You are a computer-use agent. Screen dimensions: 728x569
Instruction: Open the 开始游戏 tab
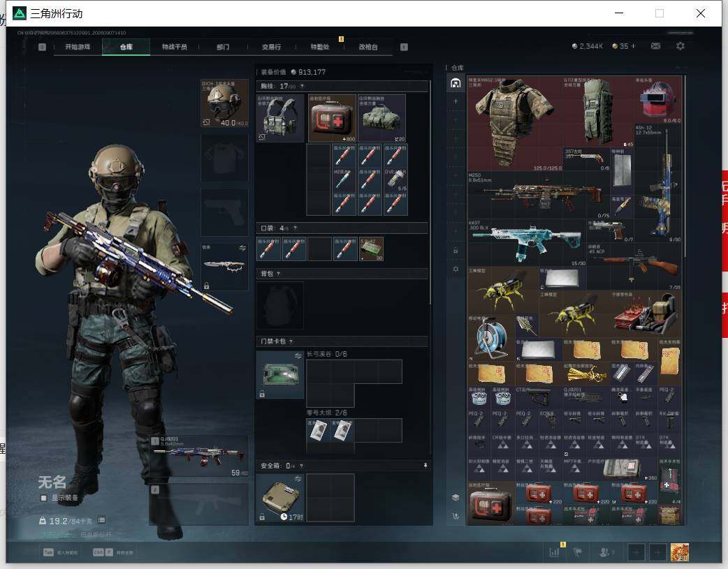point(78,47)
